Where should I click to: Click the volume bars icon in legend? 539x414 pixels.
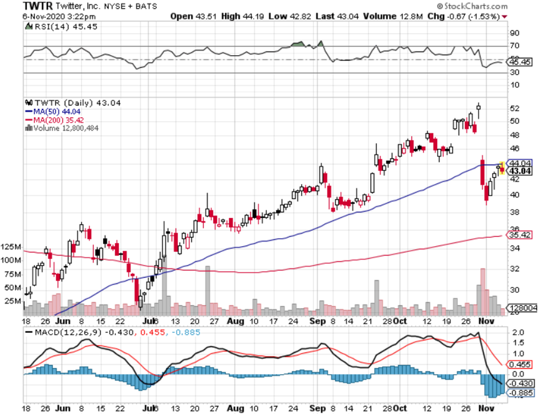pos(29,128)
